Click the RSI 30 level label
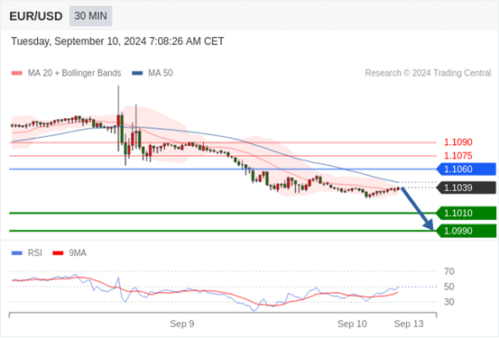 [x=448, y=302]
